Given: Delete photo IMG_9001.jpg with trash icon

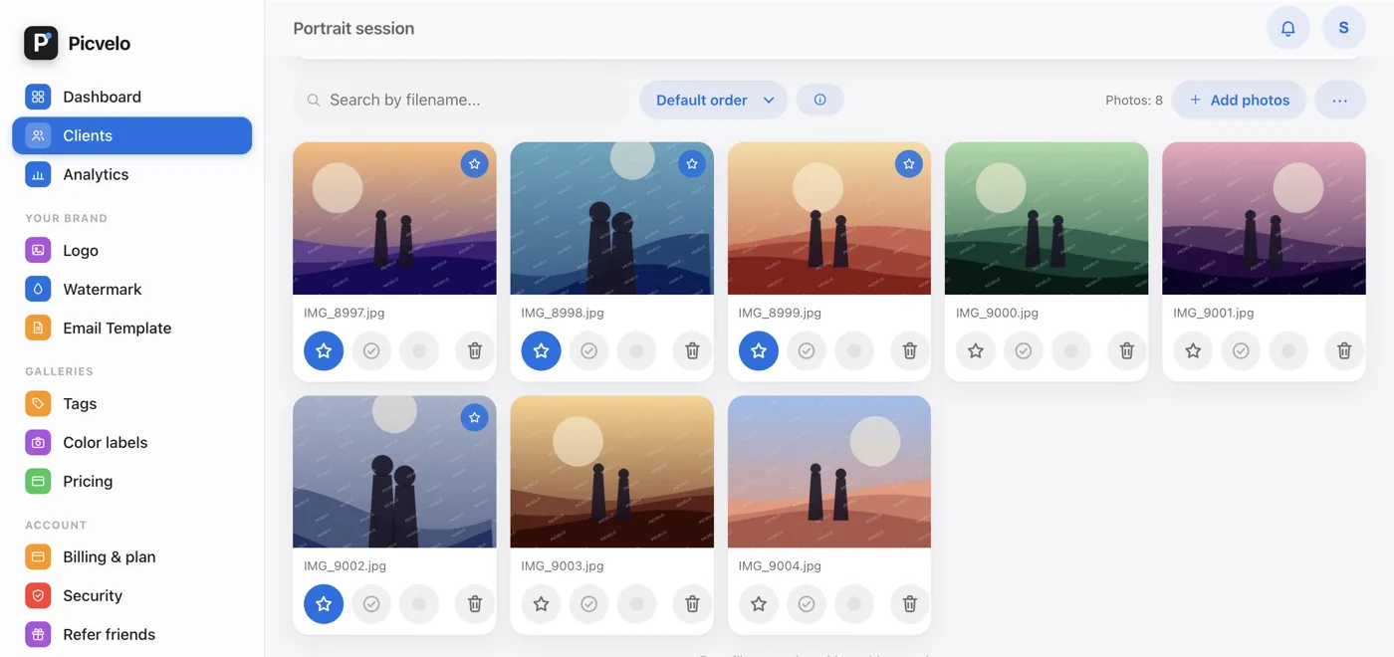Looking at the screenshot, I should click(1343, 350).
